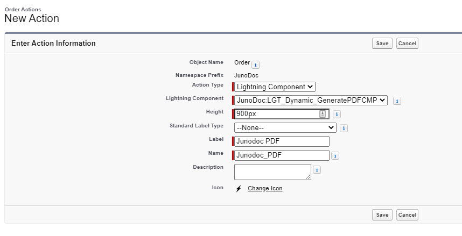Select the Name field with Junodoc_PDF

tap(282, 155)
